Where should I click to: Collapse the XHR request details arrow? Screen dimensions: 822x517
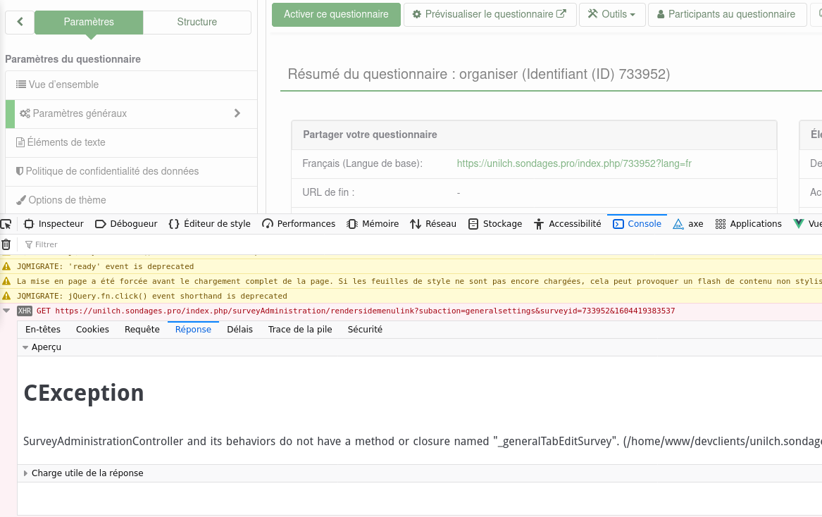[x=7, y=311]
